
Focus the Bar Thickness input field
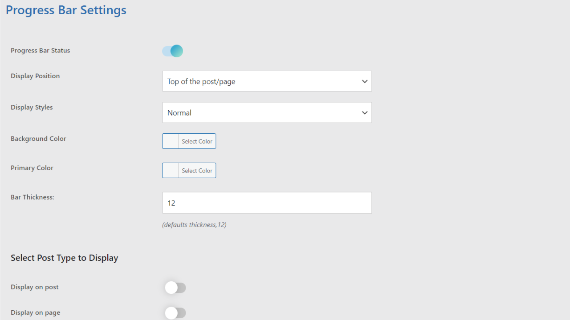tap(266, 203)
